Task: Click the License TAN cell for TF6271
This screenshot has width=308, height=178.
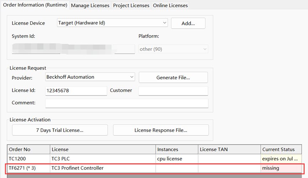Action: point(229,168)
